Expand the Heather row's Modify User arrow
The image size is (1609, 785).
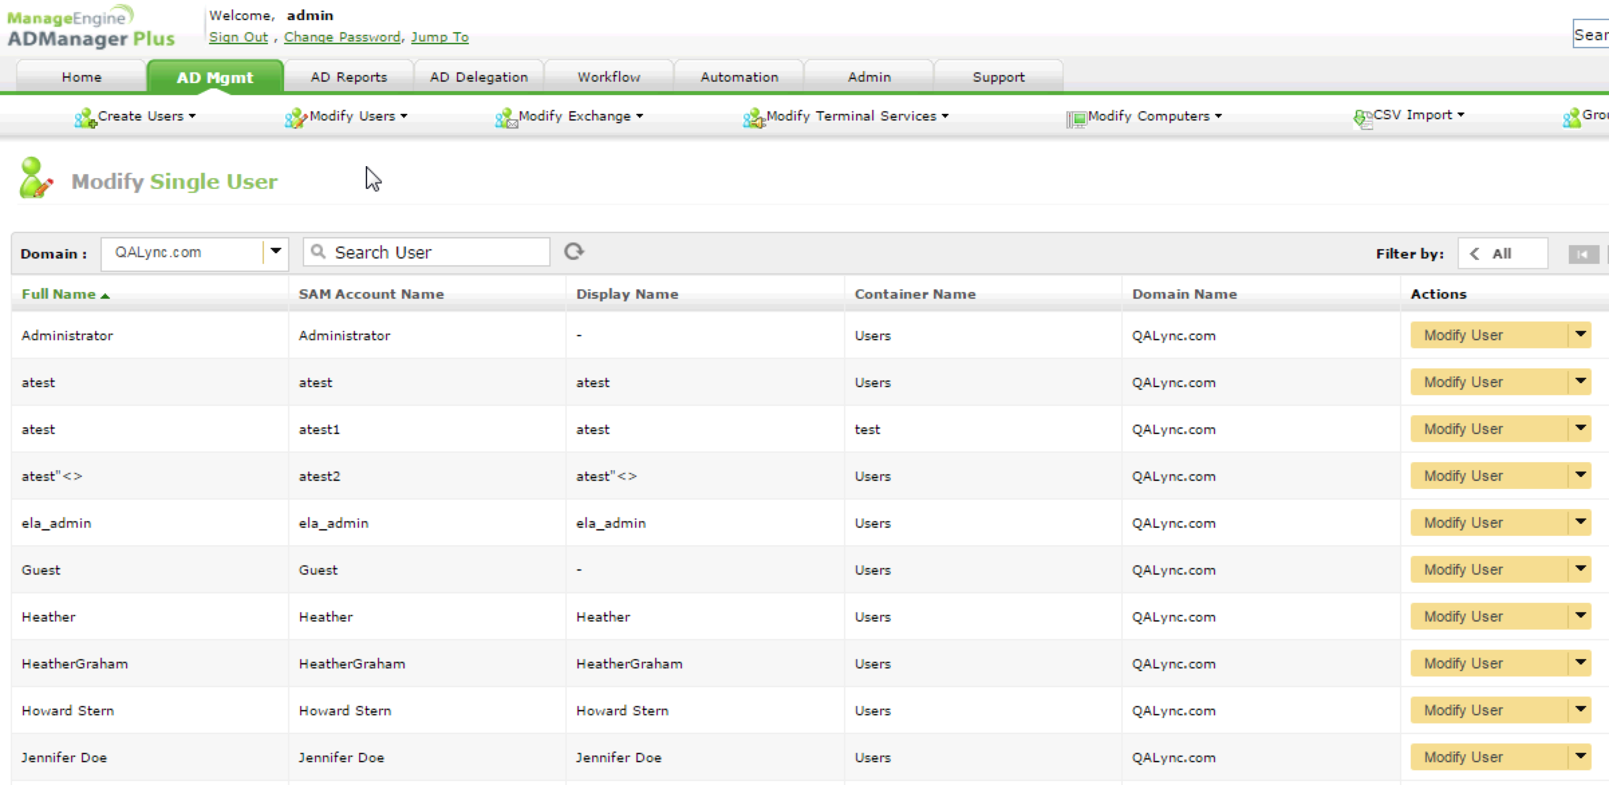click(1580, 616)
